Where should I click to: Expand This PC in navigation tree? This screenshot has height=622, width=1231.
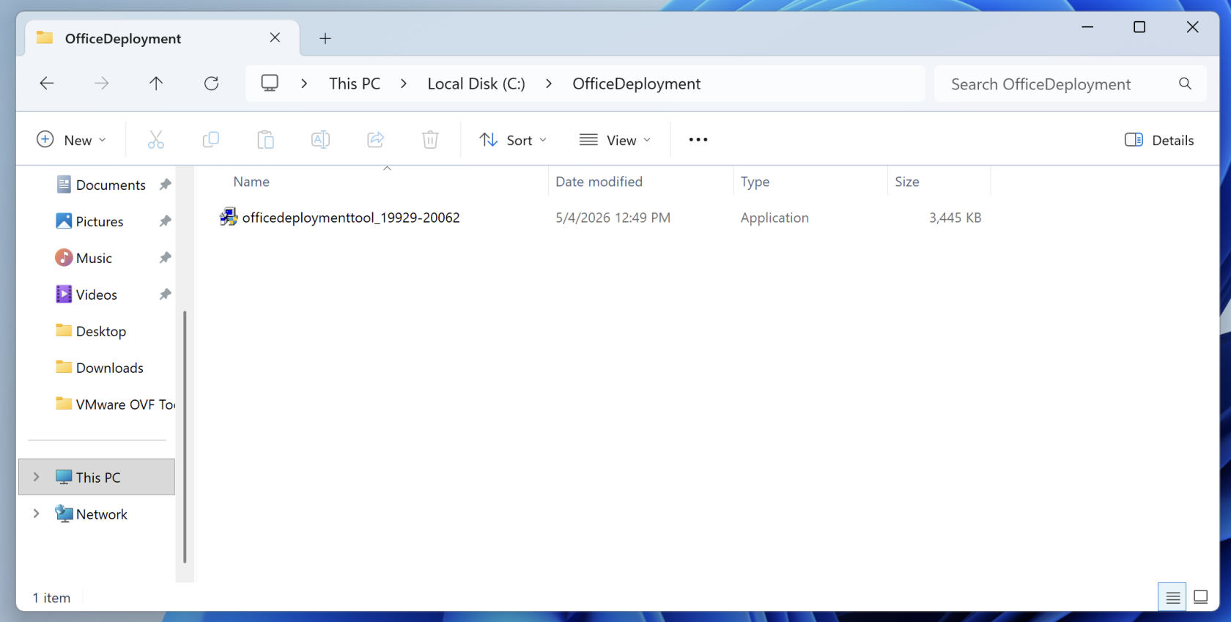coord(36,477)
